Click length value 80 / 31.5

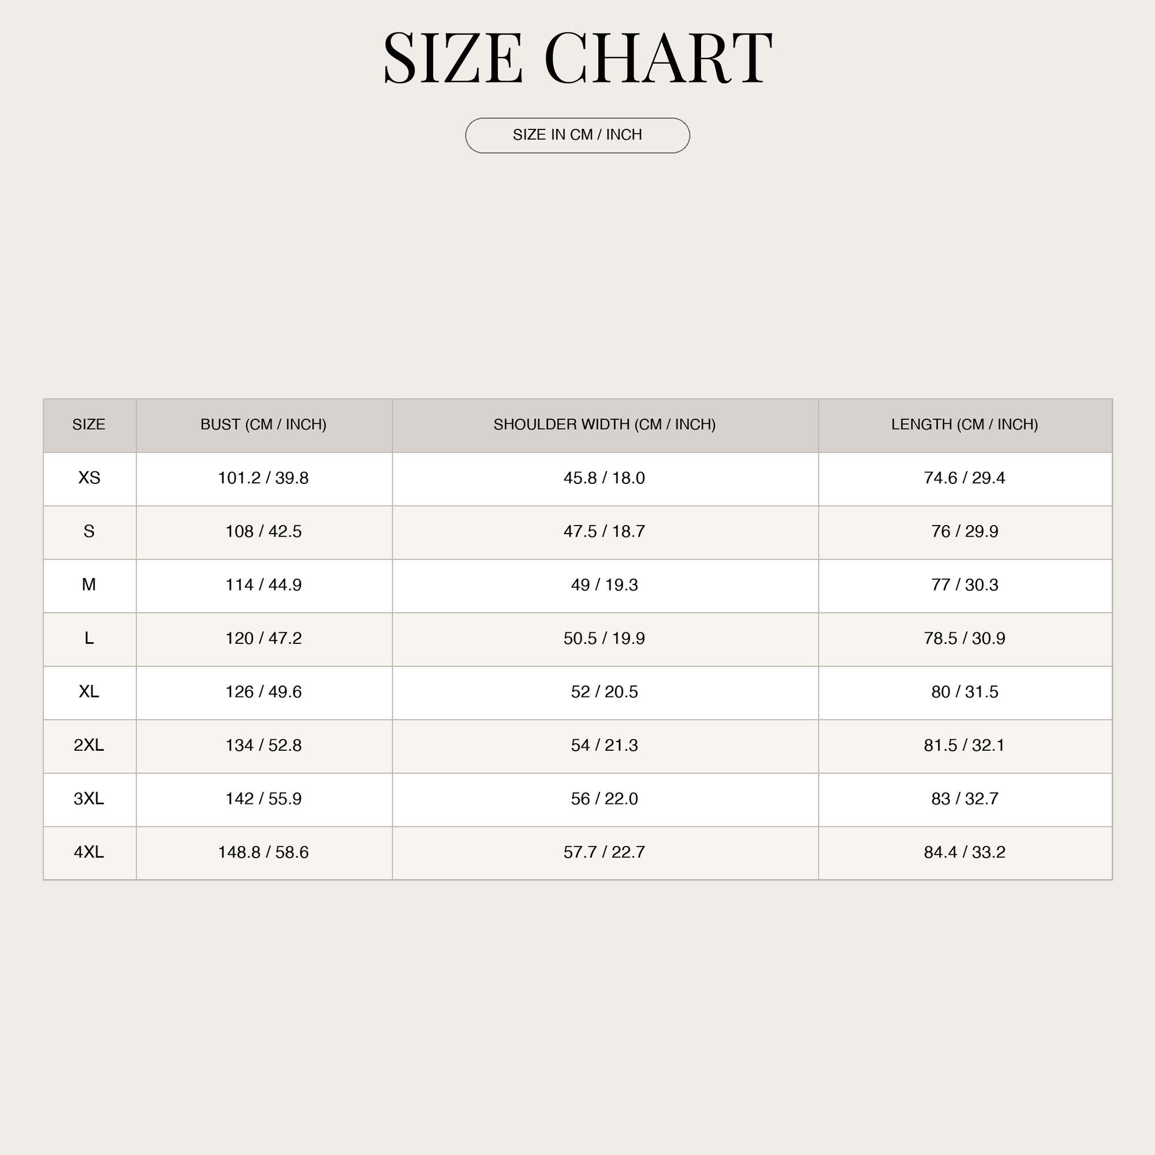point(965,692)
